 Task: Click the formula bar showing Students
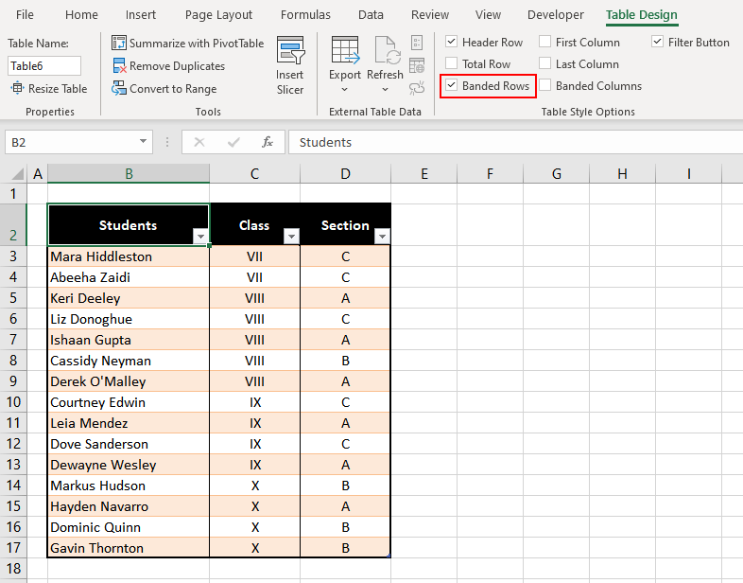coord(515,142)
